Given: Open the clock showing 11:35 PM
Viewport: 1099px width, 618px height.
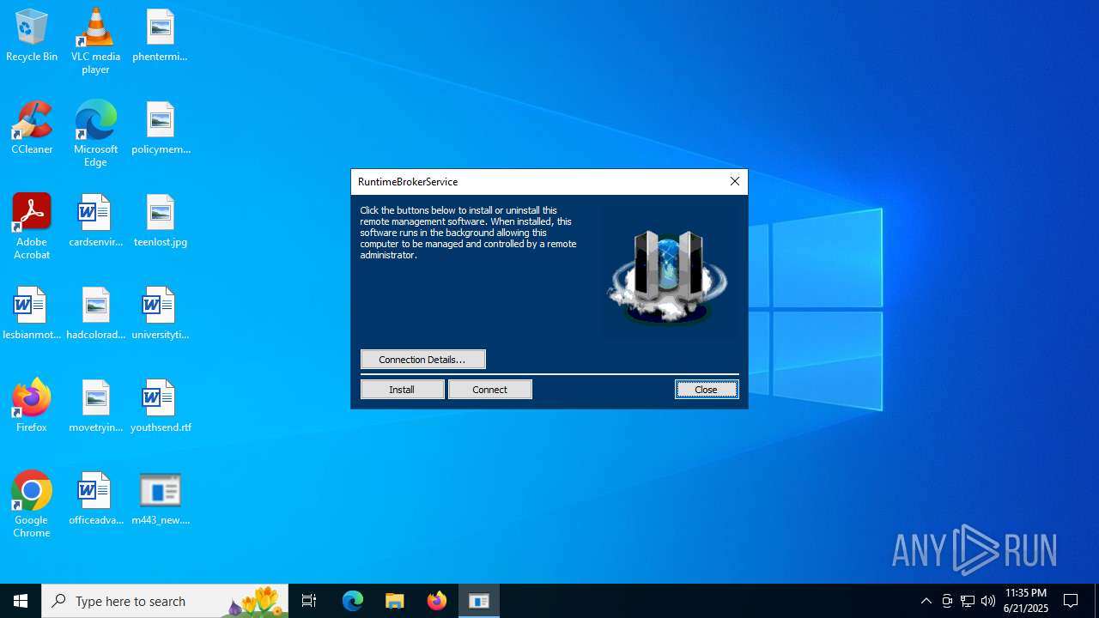Looking at the screenshot, I should 1026,601.
